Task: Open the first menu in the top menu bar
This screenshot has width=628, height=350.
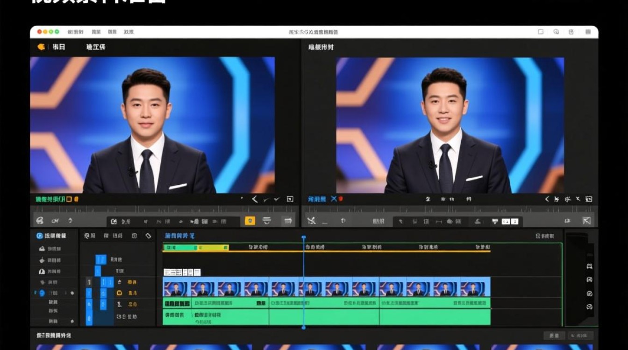Action: (75, 32)
